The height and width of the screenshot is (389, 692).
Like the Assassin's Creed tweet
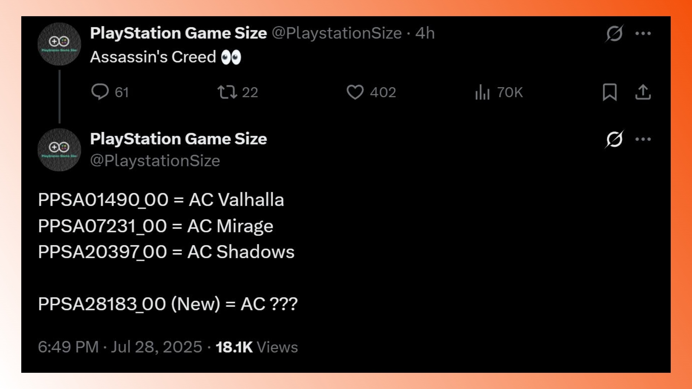(355, 92)
